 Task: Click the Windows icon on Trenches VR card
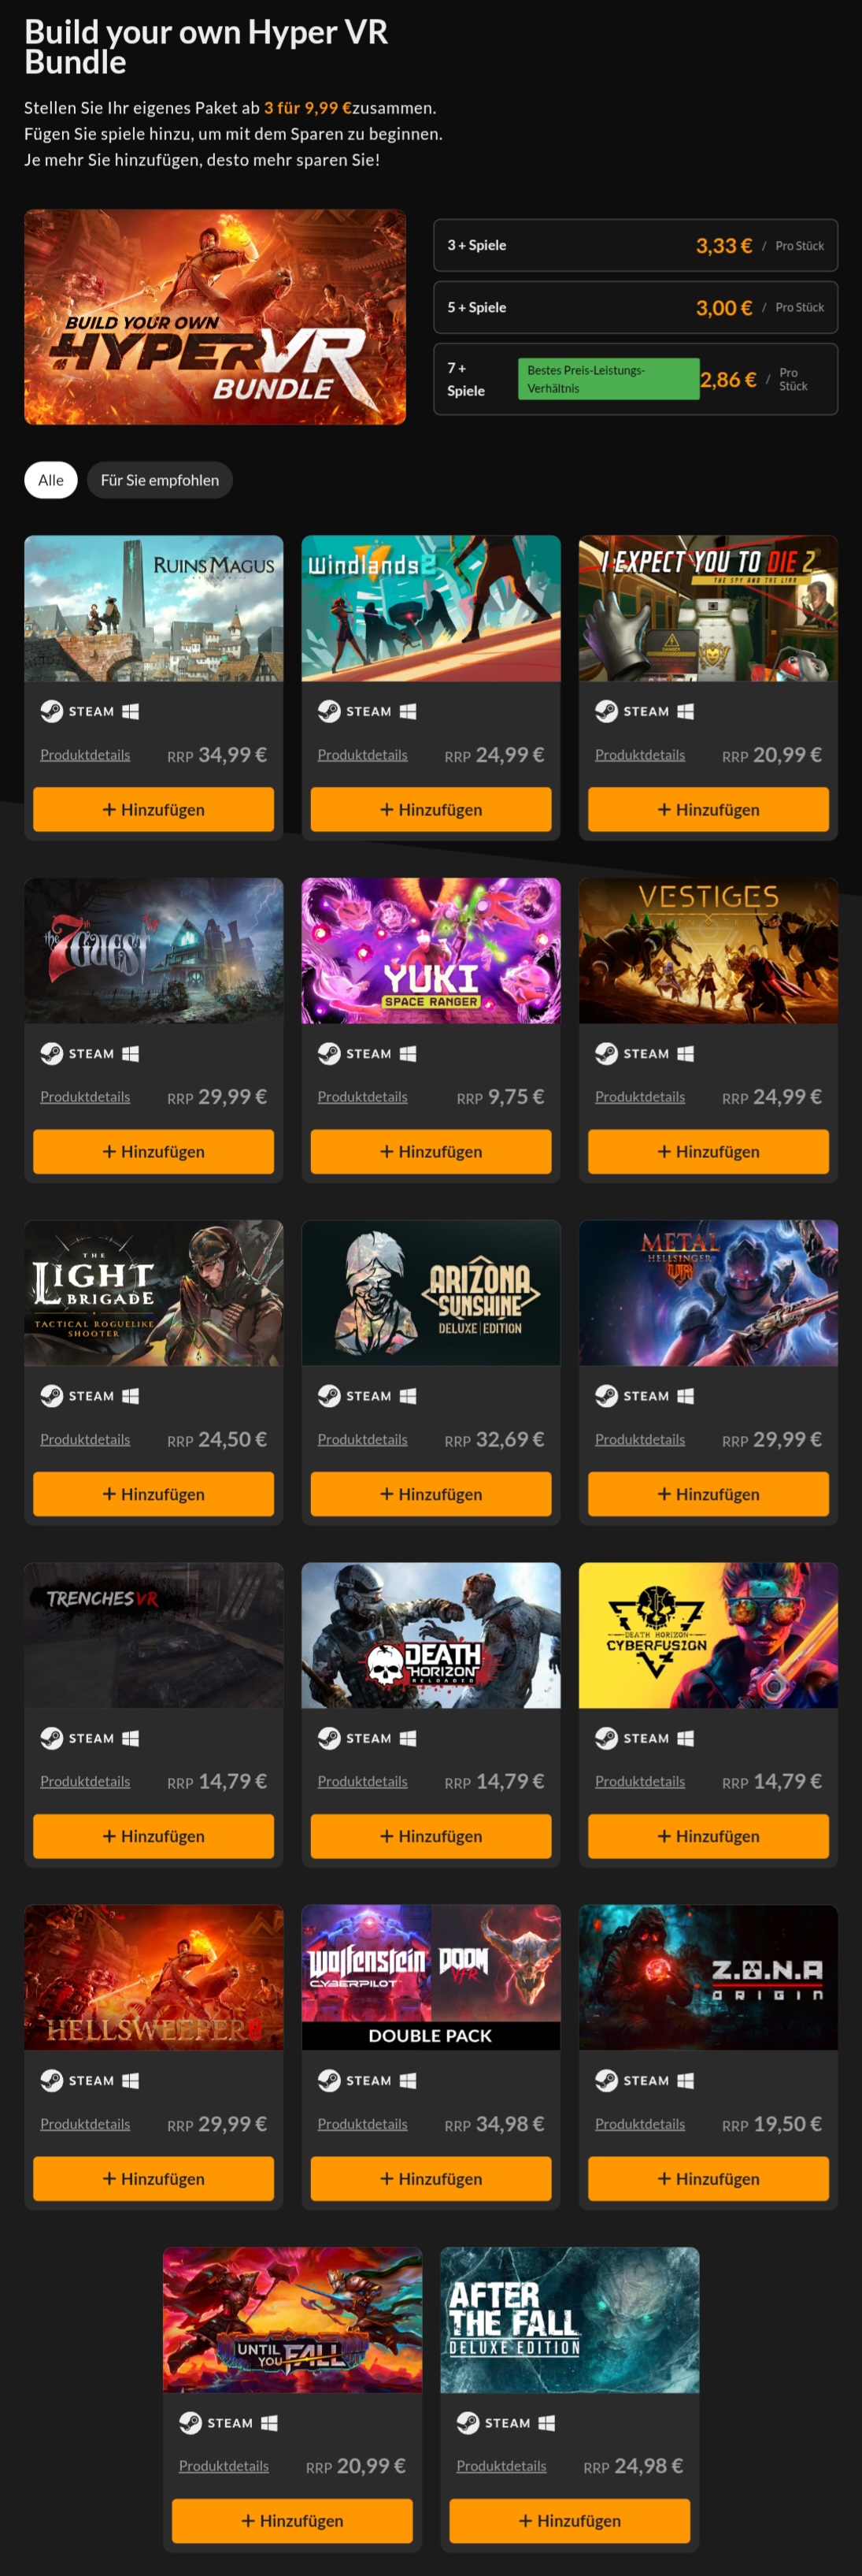(x=130, y=1738)
